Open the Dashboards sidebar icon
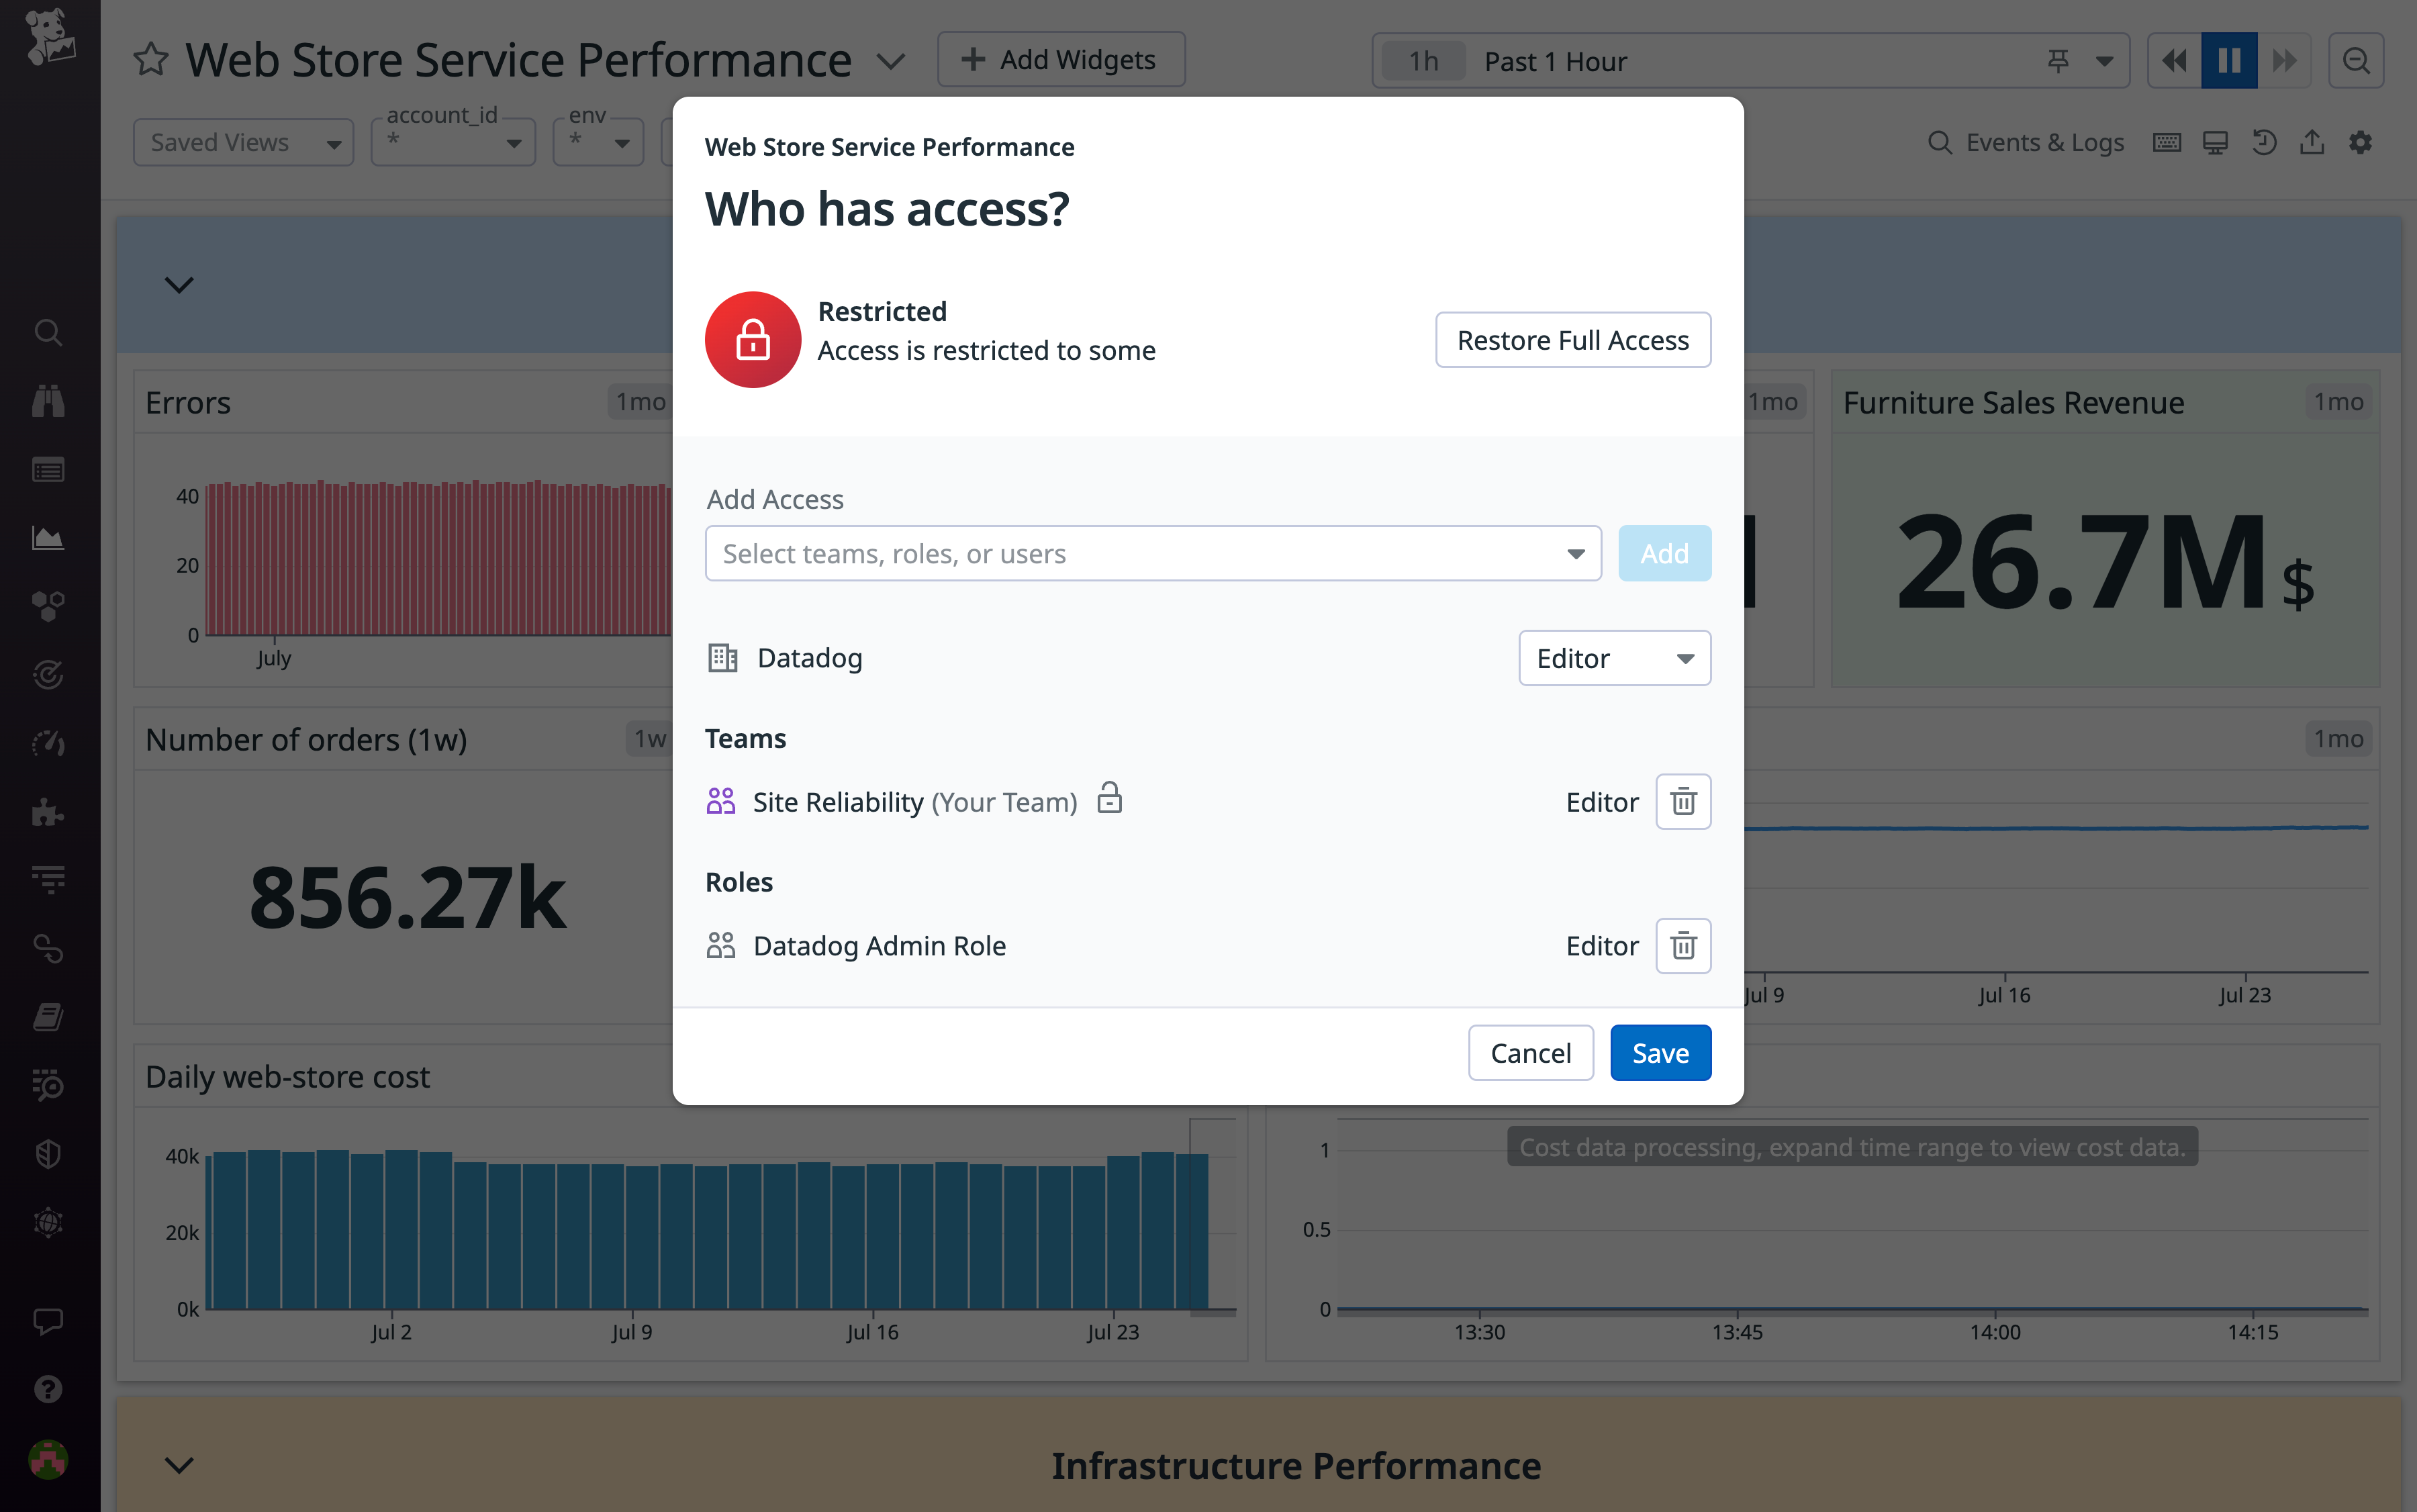Viewport: 2417px width, 1512px height. tap(48, 537)
